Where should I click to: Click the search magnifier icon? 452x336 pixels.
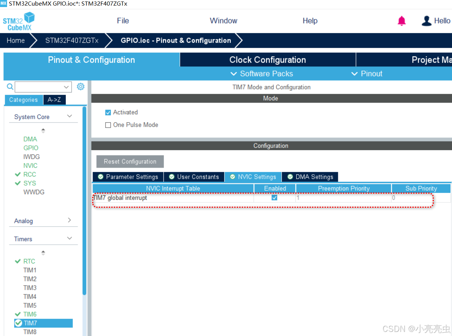(x=10, y=87)
